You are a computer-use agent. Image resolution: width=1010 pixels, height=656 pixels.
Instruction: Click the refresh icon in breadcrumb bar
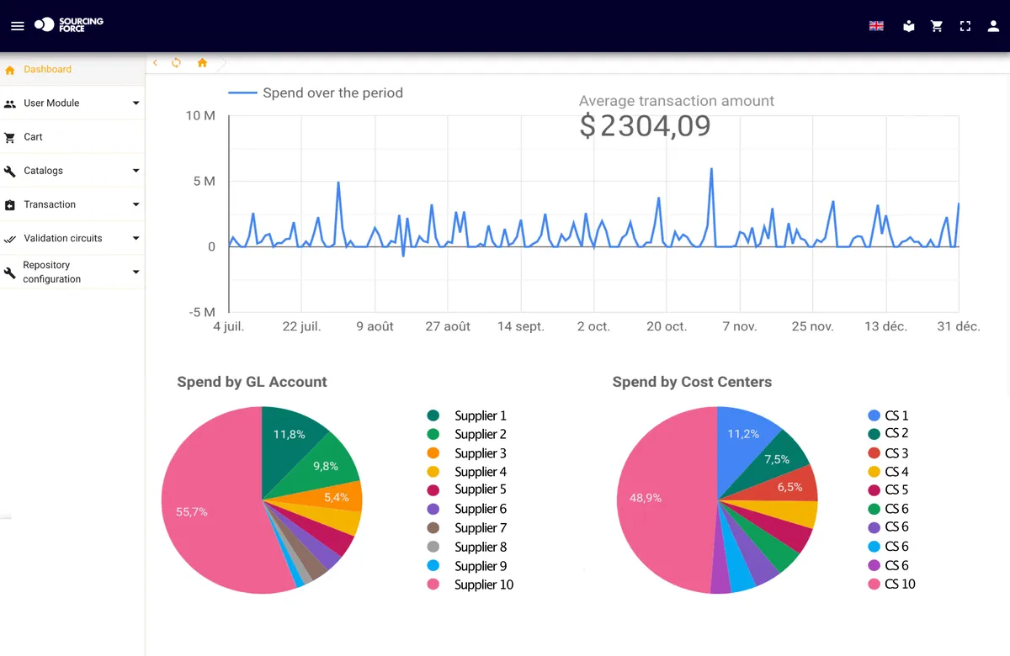click(177, 63)
